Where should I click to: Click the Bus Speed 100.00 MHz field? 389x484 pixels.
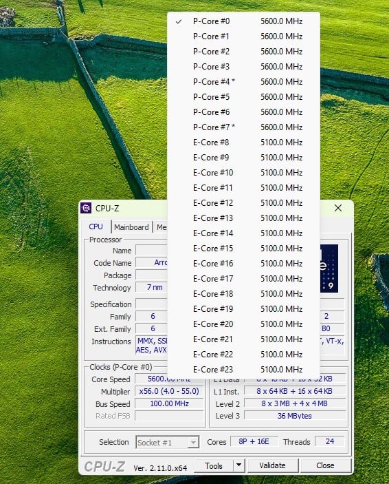tap(169, 403)
